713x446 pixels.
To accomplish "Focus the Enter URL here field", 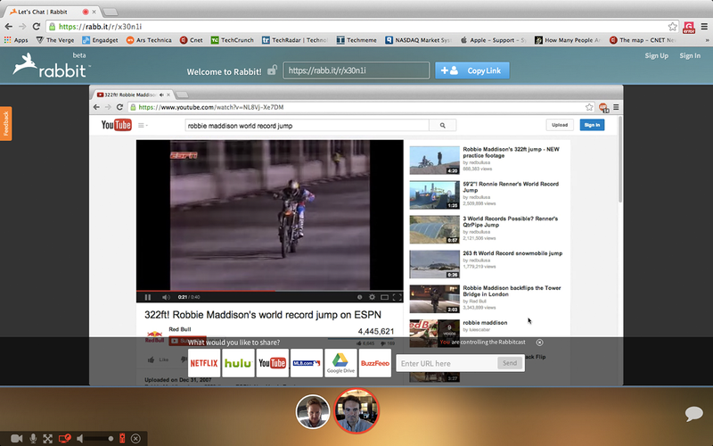I will 447,363.
